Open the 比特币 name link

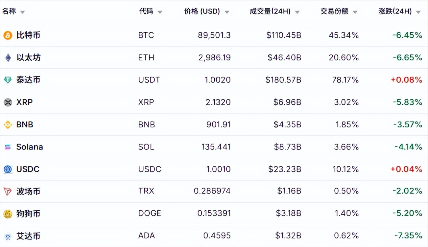[28, 35]
